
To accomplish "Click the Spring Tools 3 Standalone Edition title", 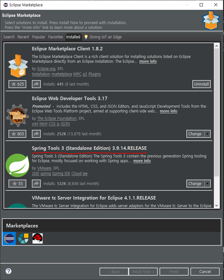I will tap(89, 148).
